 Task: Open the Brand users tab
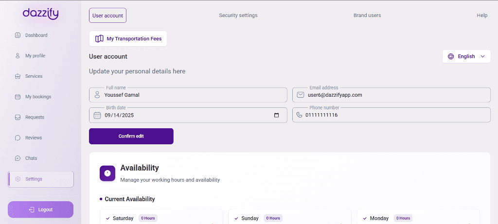pyautogui.click(x=367, y=15)
